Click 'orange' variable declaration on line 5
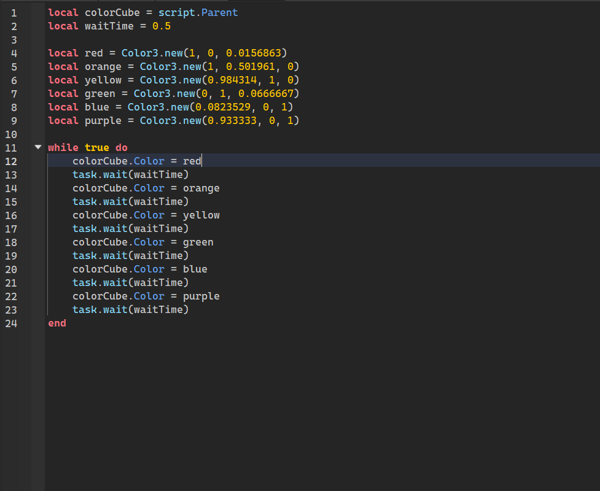The width and height of the screenshot is (600, 491). (103, 66)
